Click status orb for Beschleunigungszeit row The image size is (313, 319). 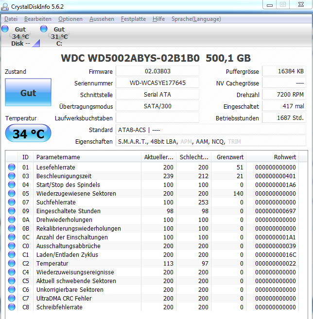(12, 176)
